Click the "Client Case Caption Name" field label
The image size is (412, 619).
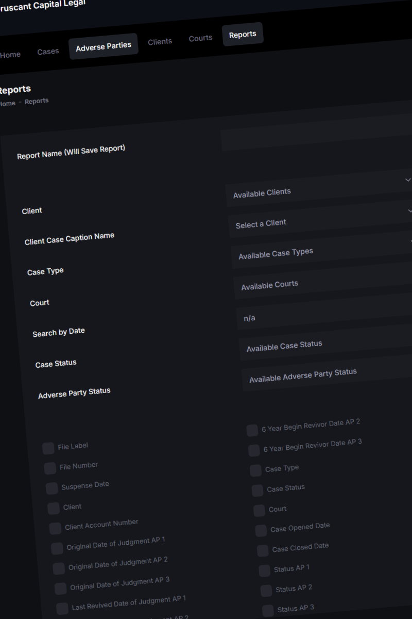pyautogui.click(x=70, y=238)
